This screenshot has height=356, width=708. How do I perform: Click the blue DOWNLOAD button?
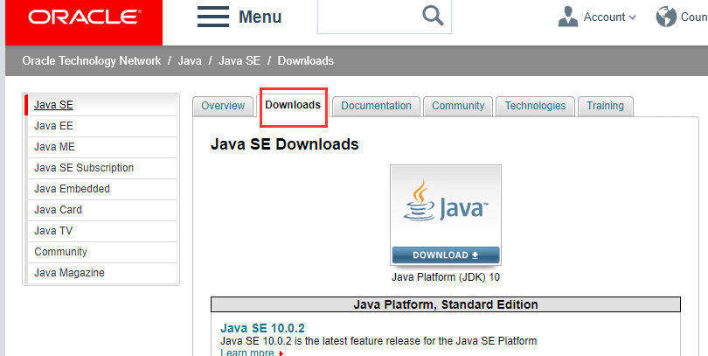446,255
